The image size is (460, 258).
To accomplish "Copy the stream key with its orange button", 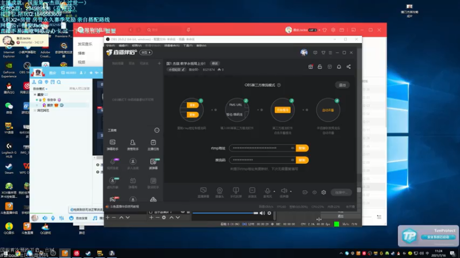I will (302, 160).
